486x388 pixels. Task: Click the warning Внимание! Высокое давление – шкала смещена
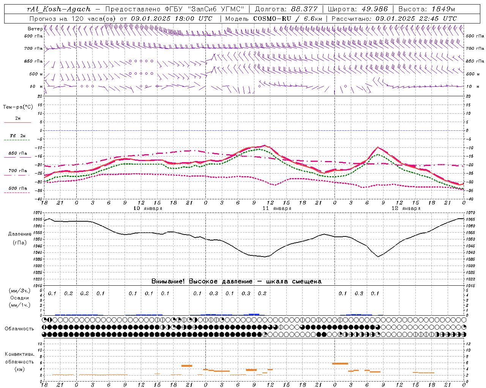236,281
